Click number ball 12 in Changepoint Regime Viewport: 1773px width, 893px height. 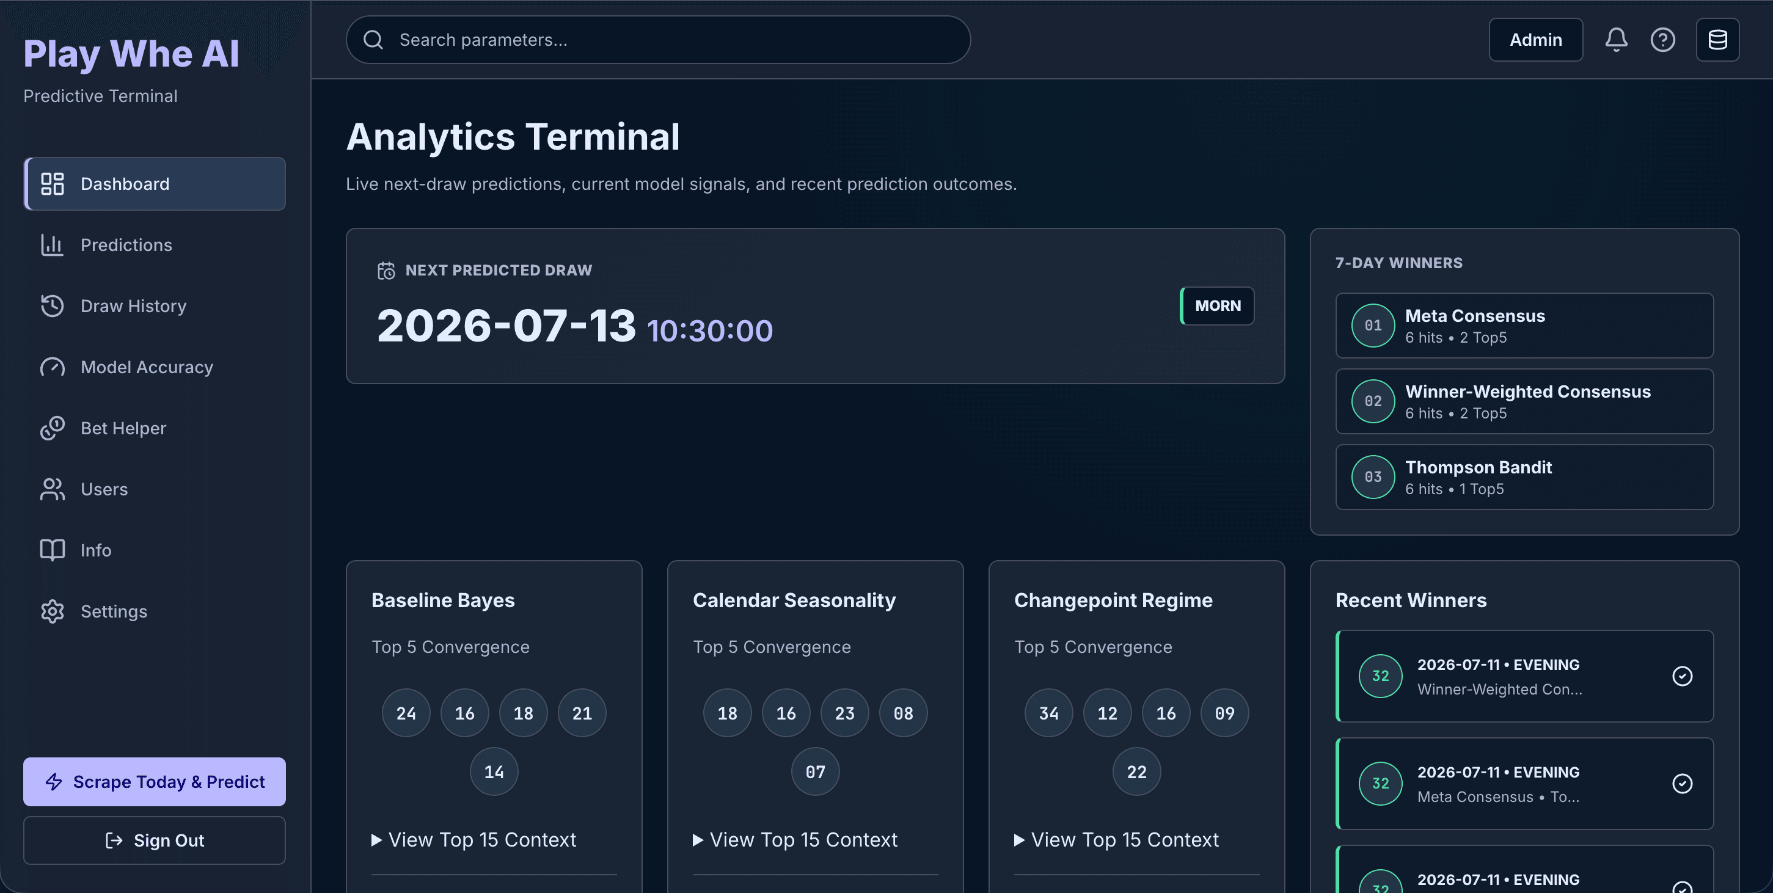click(x=1108, y=713)
